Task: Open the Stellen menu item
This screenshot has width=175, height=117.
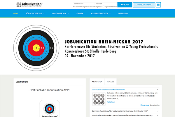Action: (x=80, y=13)
